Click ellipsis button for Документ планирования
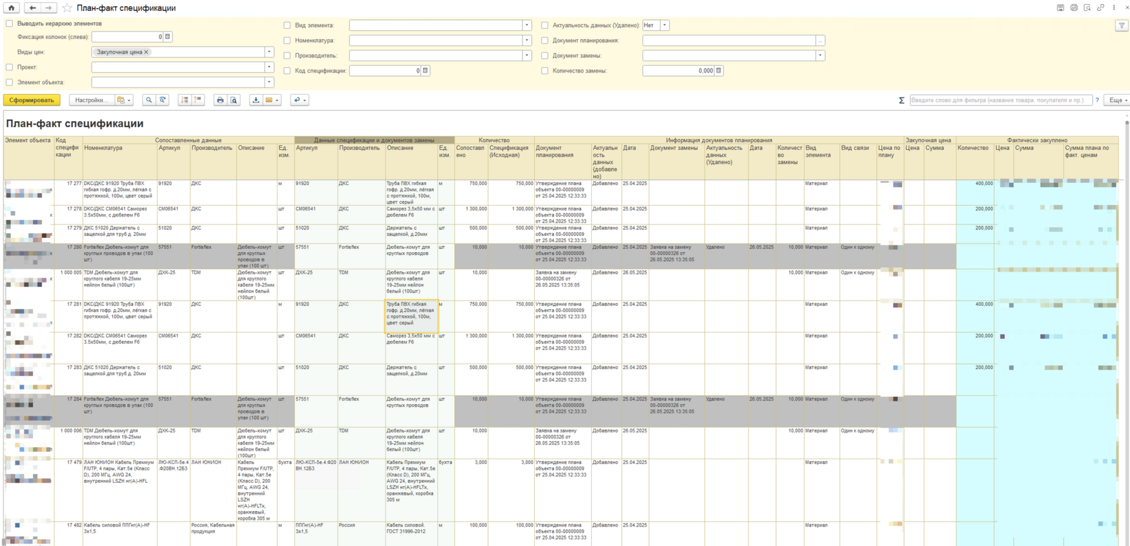Viewport: 1130px width, 546px height. pos(821,40)
